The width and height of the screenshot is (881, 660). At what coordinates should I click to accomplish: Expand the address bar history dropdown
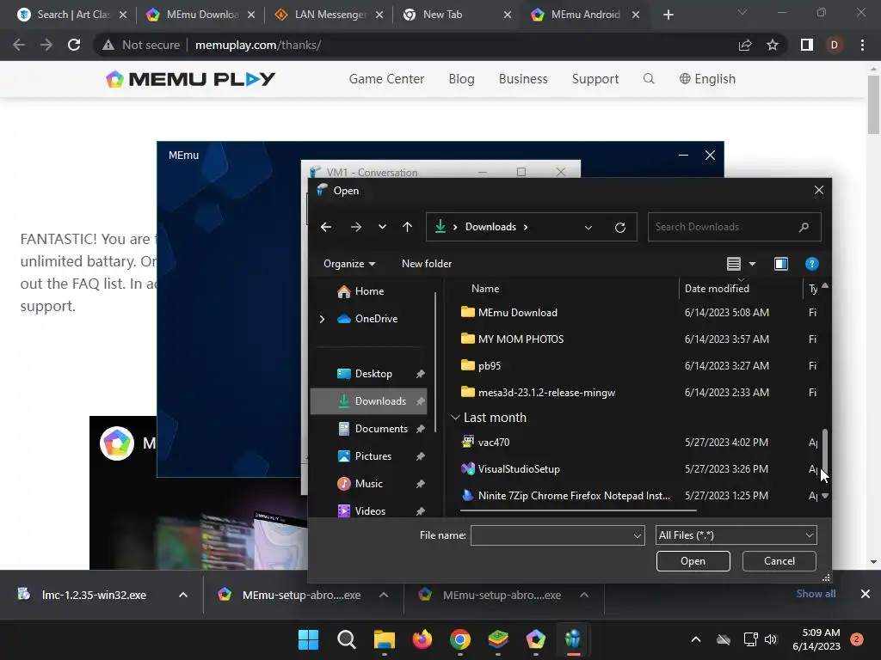tap(588, 227)
